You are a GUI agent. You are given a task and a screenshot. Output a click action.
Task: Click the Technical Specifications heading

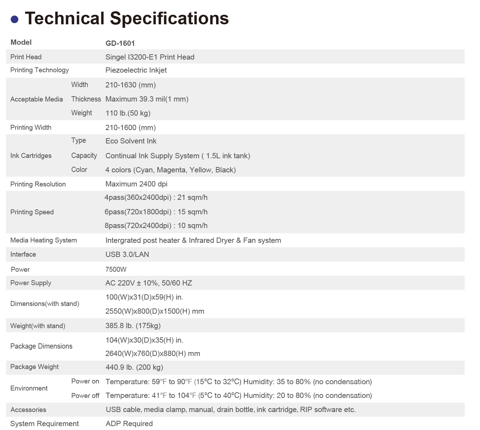click(127, 18)
